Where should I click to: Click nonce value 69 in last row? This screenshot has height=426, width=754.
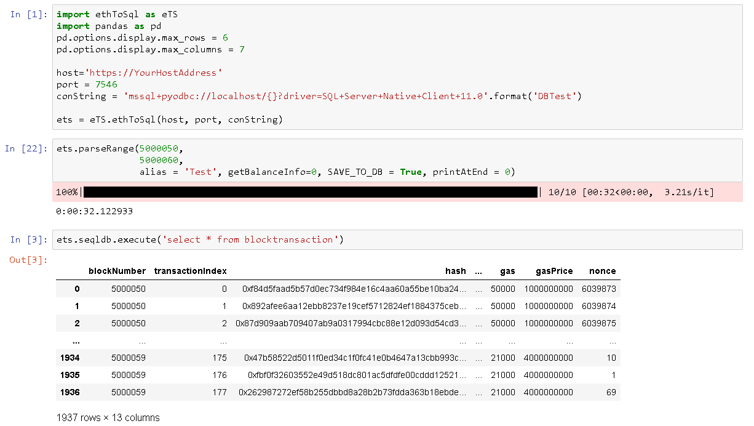611,392
